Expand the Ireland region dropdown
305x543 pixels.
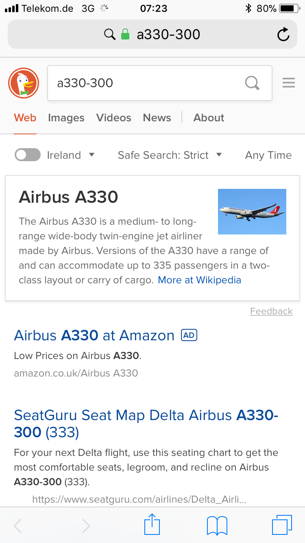coord(71,155)
